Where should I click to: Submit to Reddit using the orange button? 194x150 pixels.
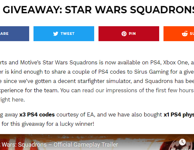179,34
